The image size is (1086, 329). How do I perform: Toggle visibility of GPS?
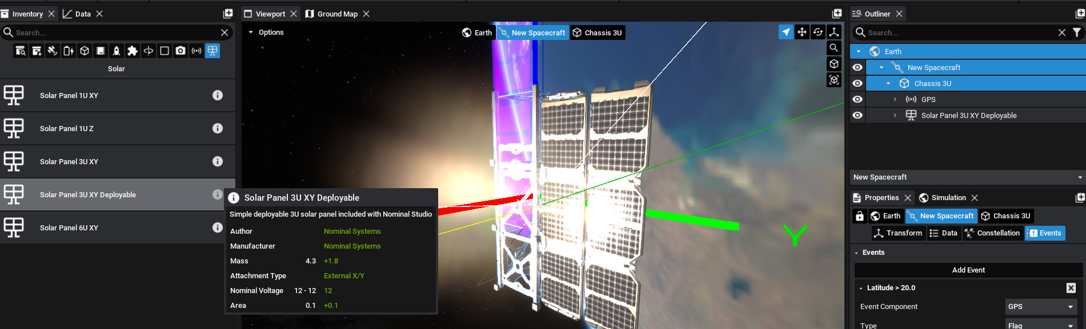857,99
